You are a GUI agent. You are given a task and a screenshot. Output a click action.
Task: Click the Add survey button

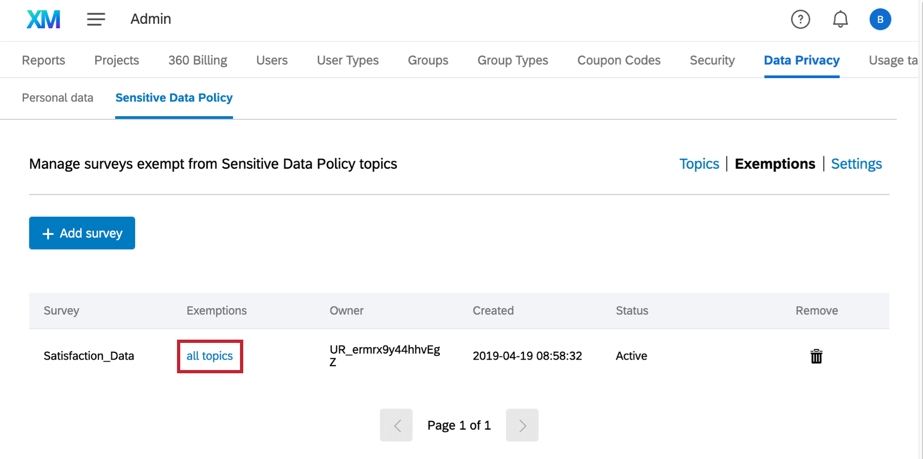(82, 233)
